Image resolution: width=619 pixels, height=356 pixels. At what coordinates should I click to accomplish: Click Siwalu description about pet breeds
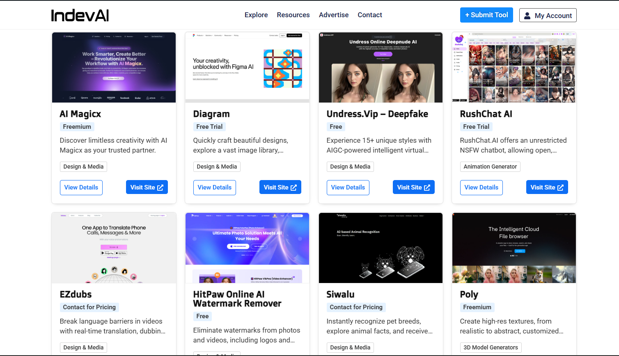pos(380,326)
